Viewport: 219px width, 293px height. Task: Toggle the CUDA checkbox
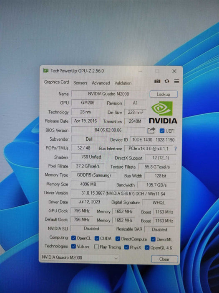click(97, 238)
